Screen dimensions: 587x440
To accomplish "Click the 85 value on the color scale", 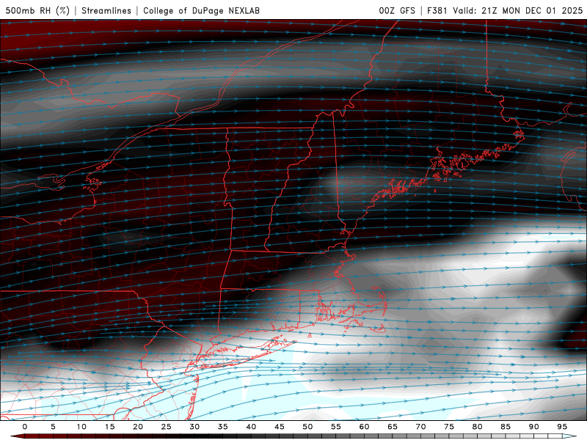I will (506, 427).
